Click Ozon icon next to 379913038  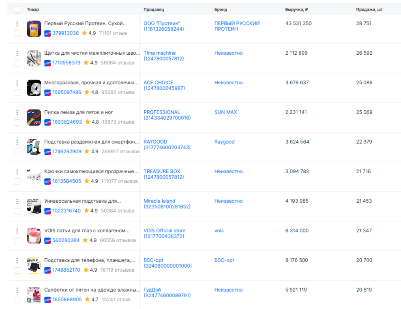click(47, 34)
